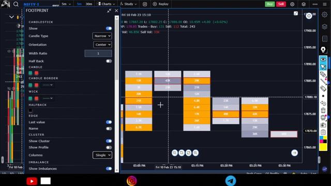Click Footprint panel scrollbar up arrow
Image resolution: width=331 pixels, height=186 pixels.
(117, 18)
